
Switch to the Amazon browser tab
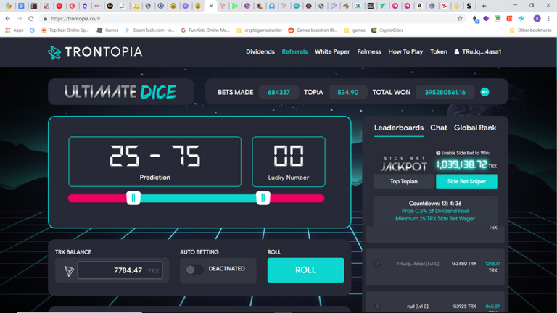point(419,6)
